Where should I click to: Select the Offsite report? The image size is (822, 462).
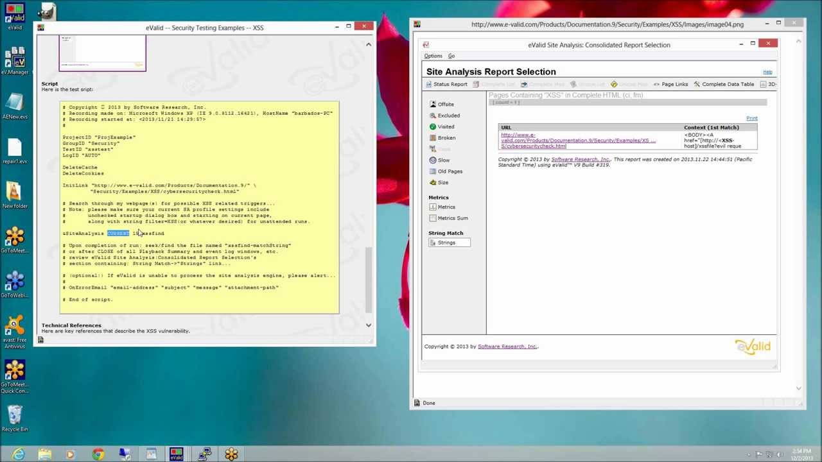pos(442,104)
